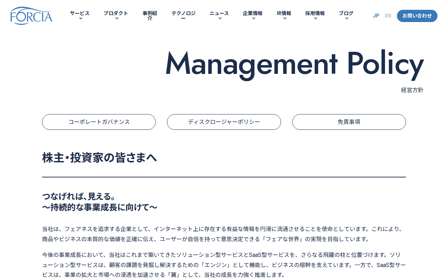Expand the chevron under ニュース
Screen dimensions: 448x280
[220, 19]
